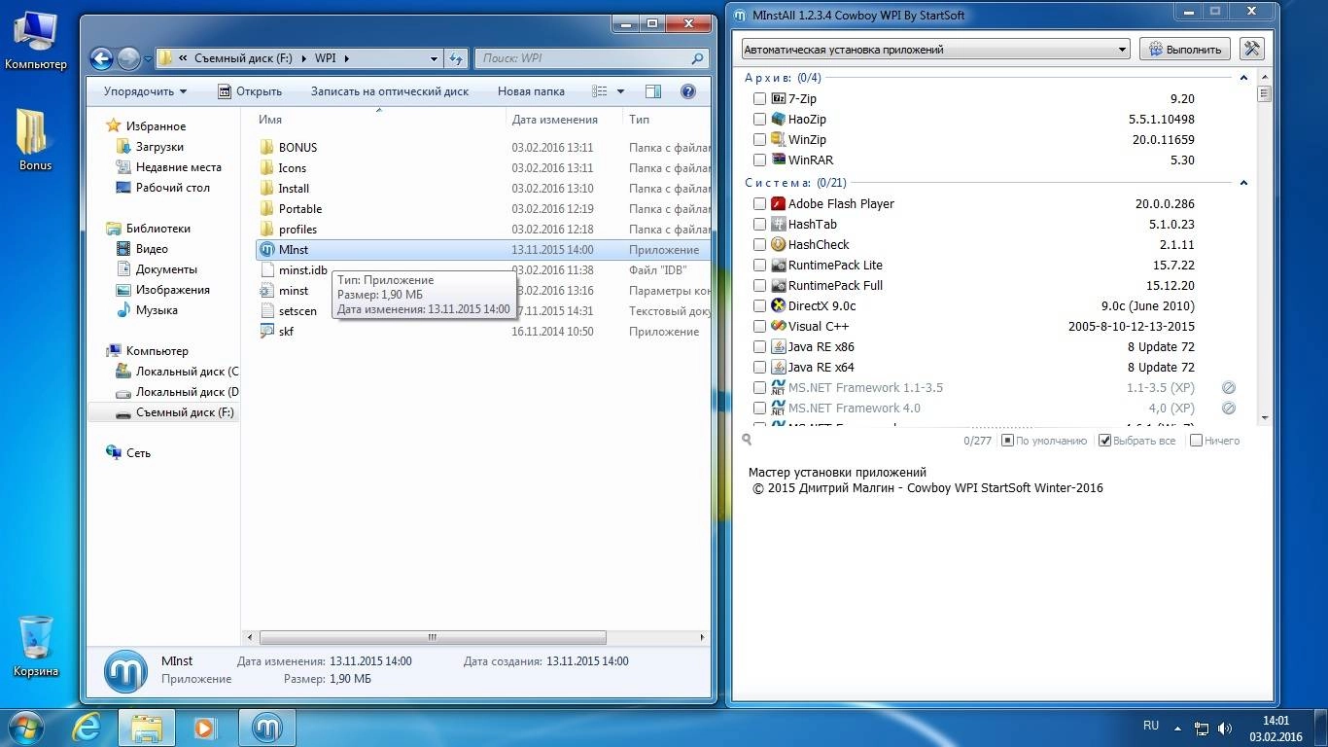Click the RU language indicator
The height and width of the screenshot is (747, 1328).
pyautogui.click(x=1151, y=726)
